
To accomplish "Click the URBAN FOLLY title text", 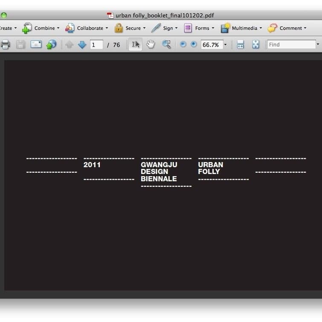I will point(211,168).
